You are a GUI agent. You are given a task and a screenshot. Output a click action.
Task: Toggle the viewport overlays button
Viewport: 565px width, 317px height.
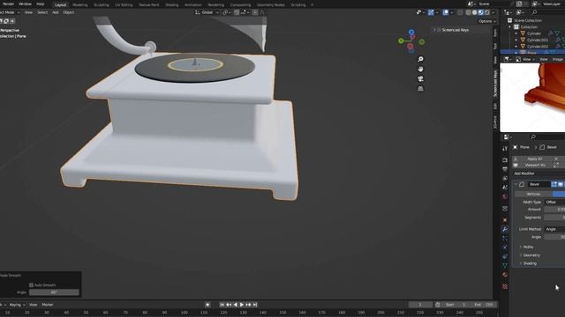[x=446, y=12]
